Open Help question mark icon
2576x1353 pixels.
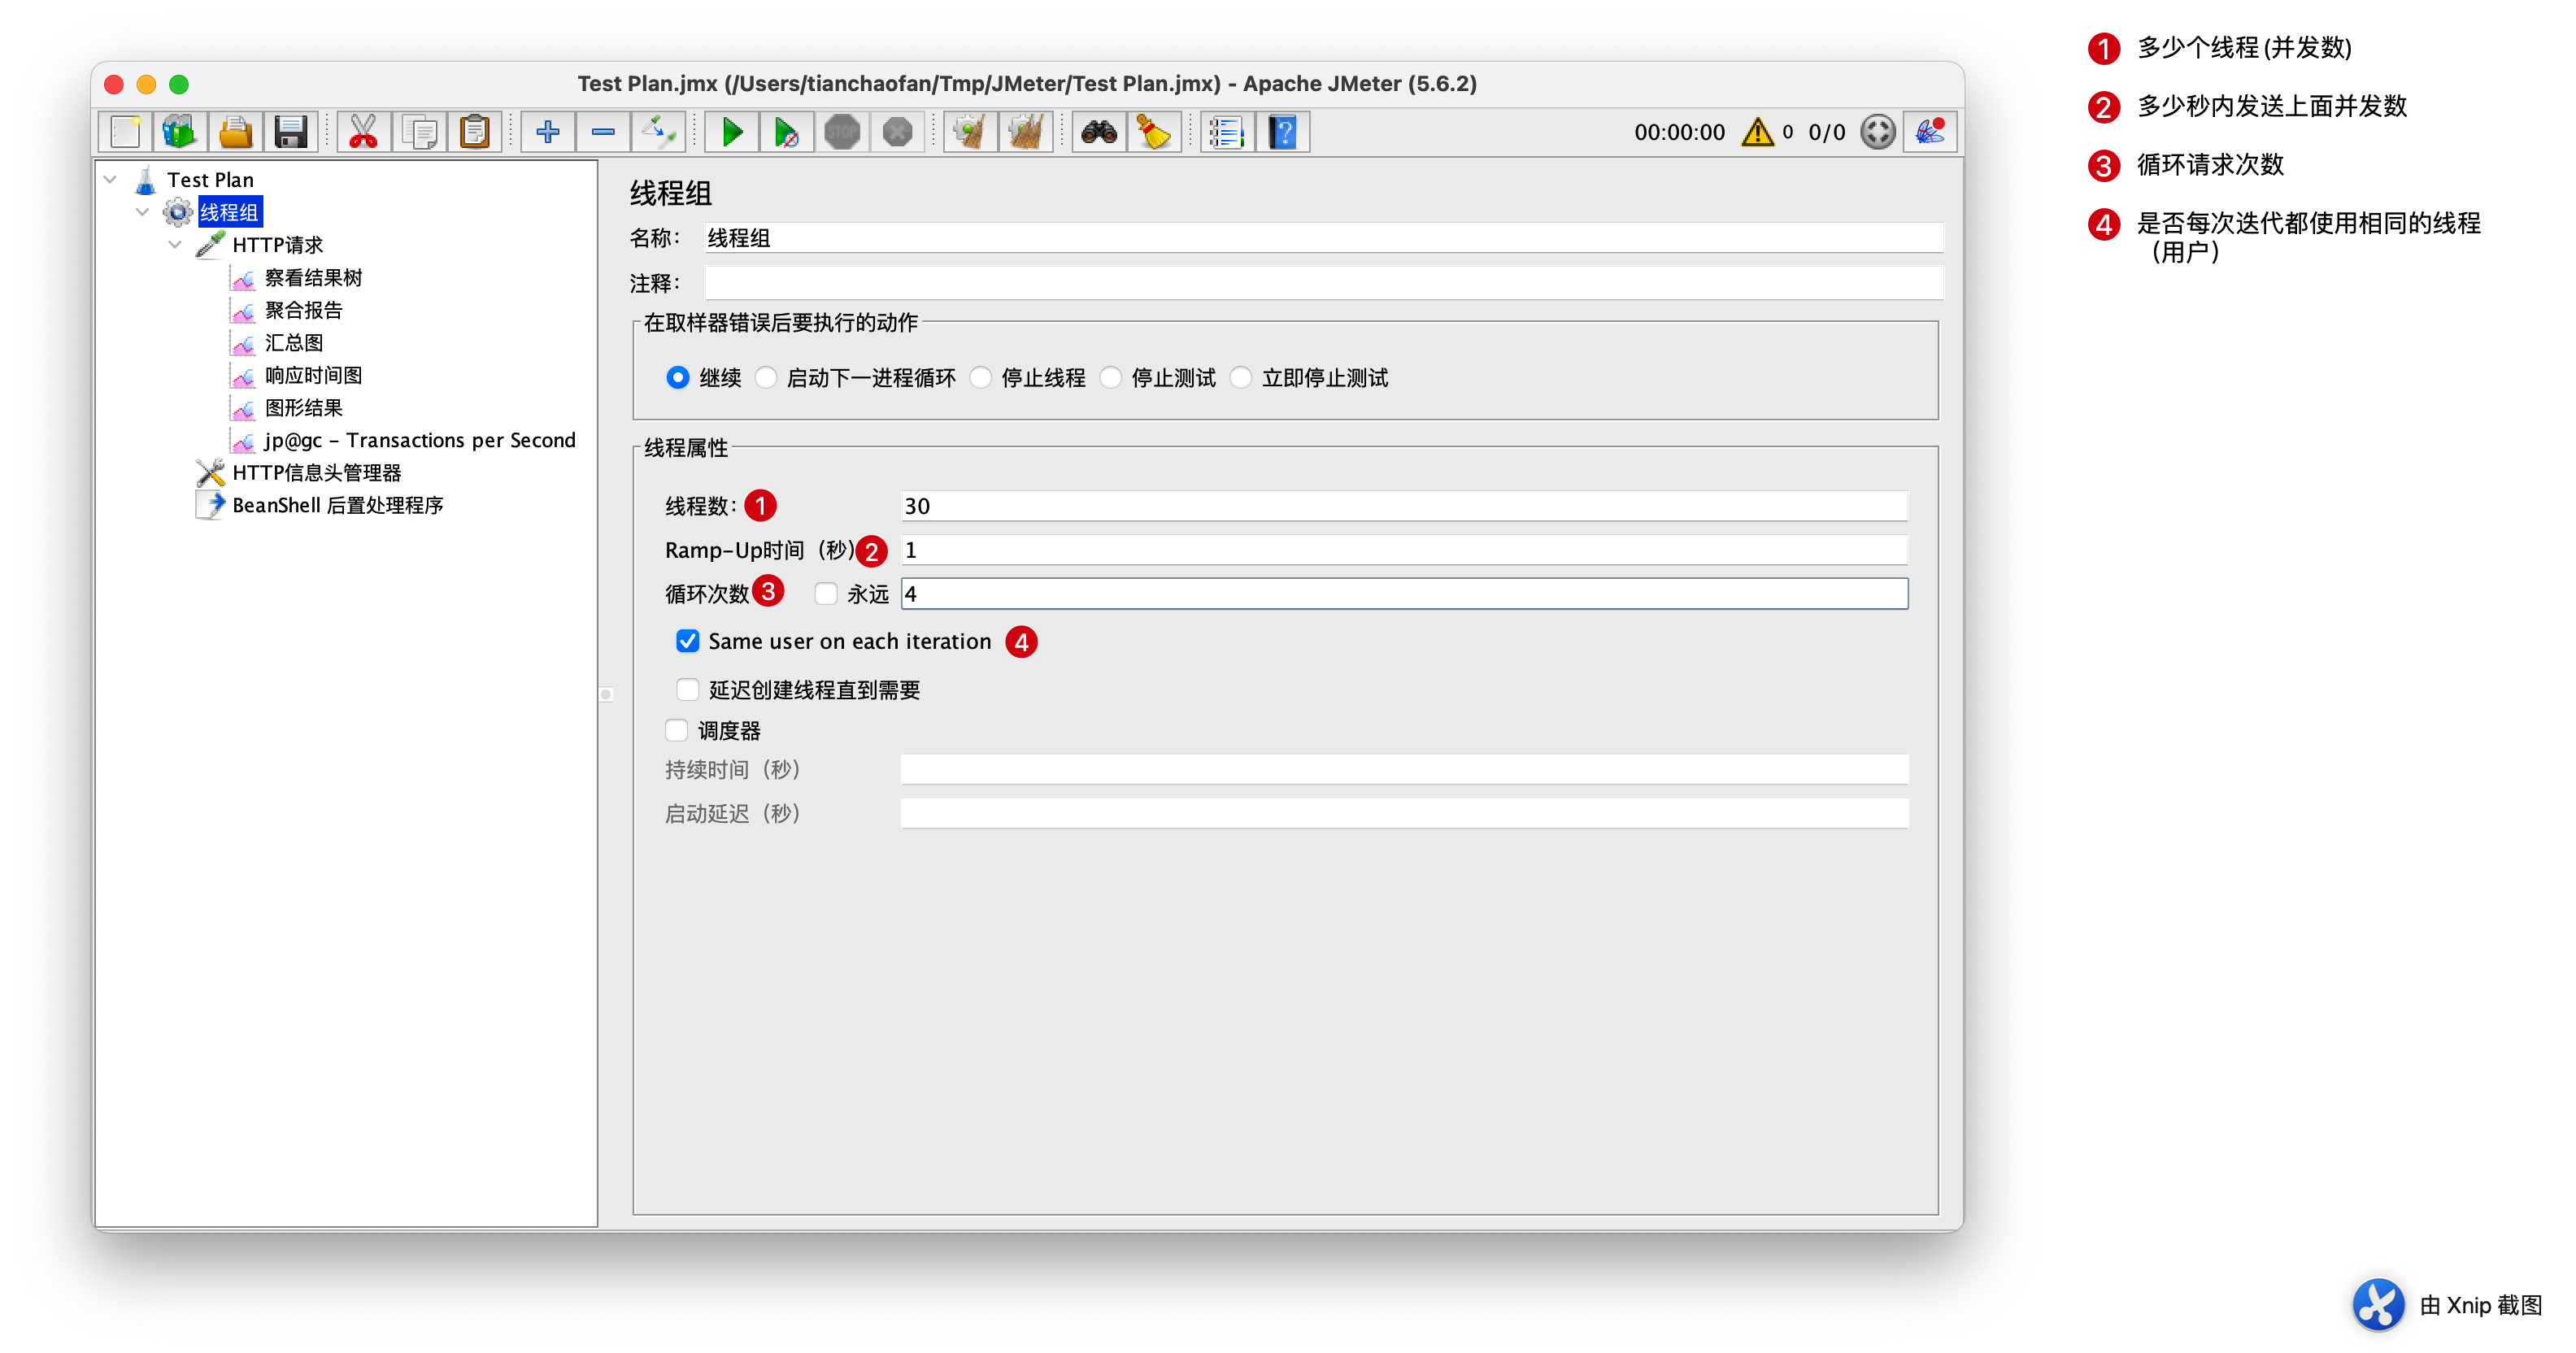(1283, 132)
